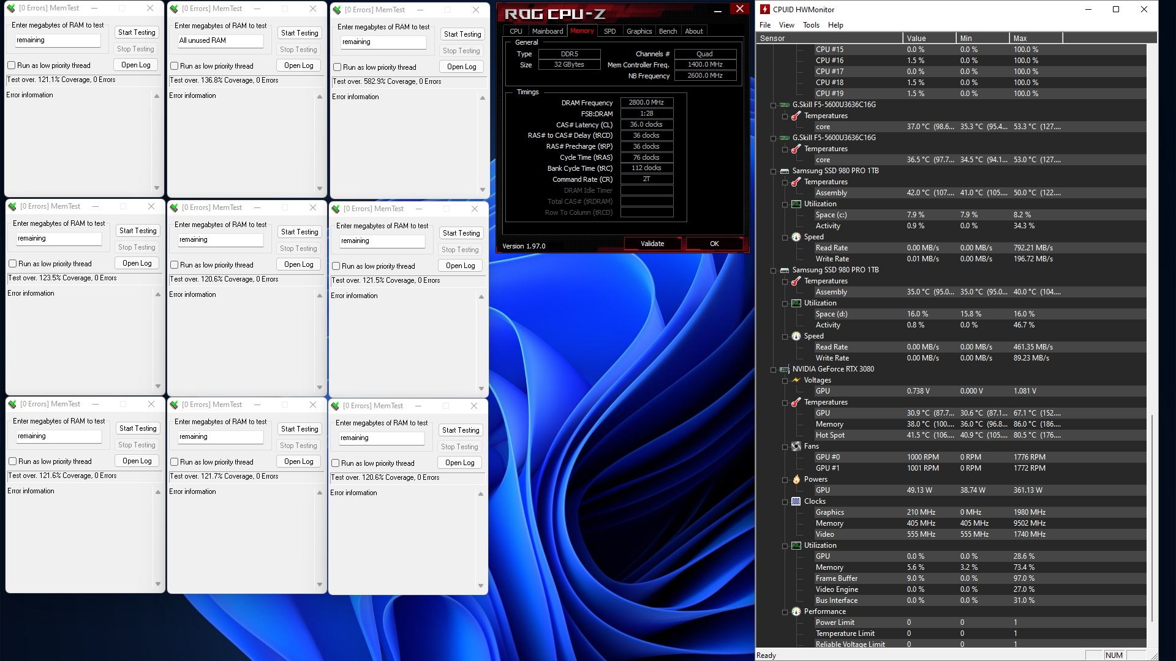Viewport: 1176px width, 661px height.
Task: Collapse the Speed node above 792.21 MB/s read rate
Action: 785,237
